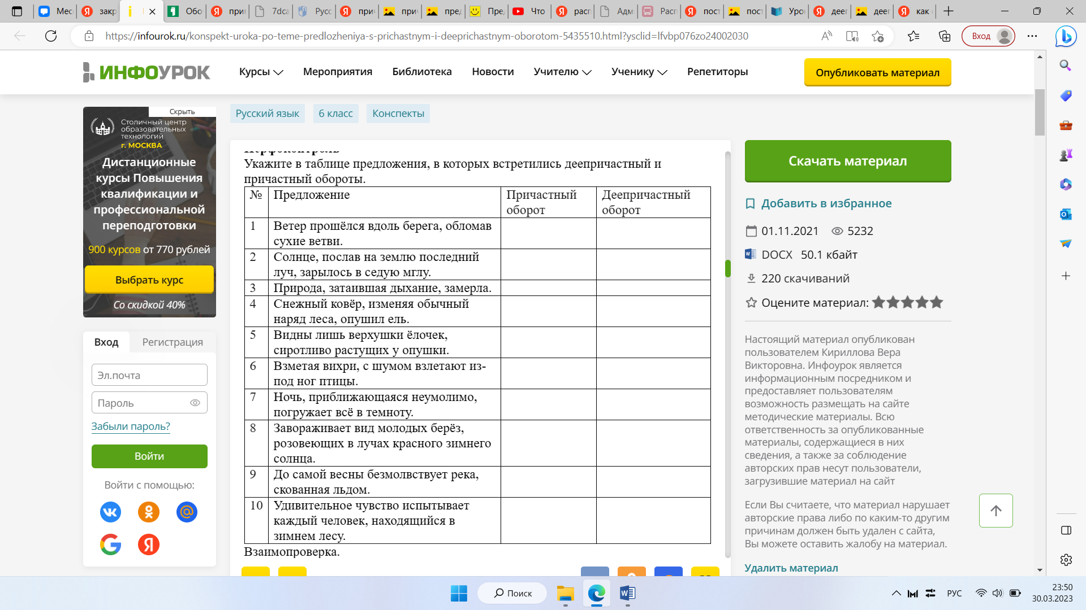Open the Конспекты tag

pos(398,114)
